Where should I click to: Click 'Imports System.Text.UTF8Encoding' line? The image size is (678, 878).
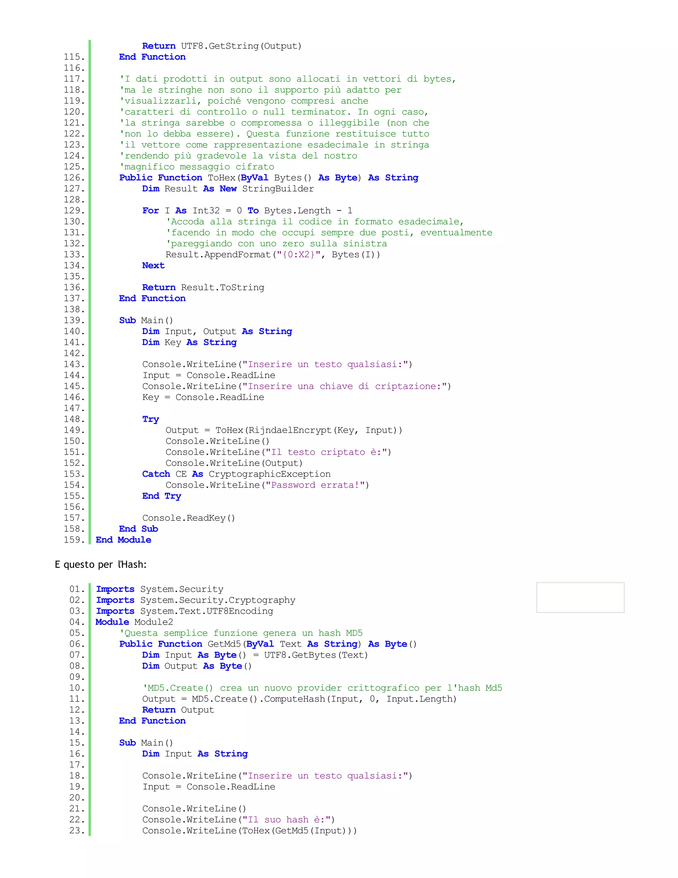pos(184,611)
